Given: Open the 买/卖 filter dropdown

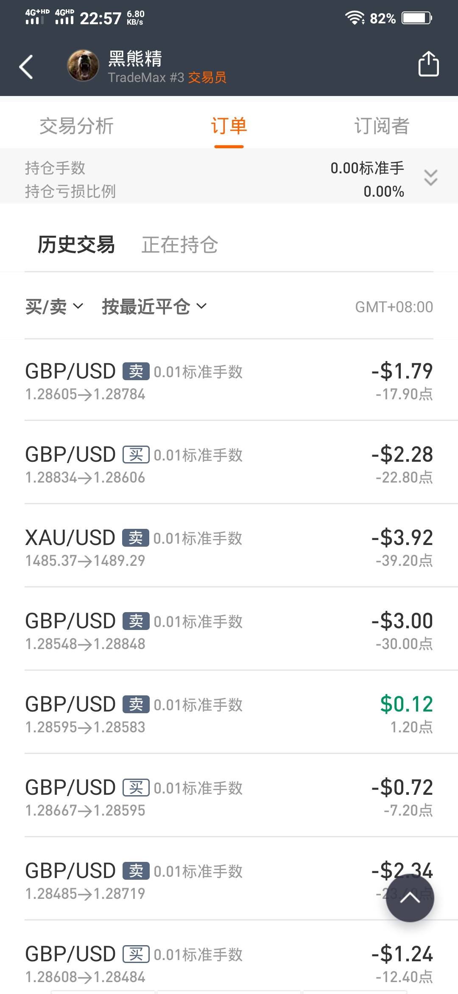Looking at the screenshot, I should [x=54, y=307].
